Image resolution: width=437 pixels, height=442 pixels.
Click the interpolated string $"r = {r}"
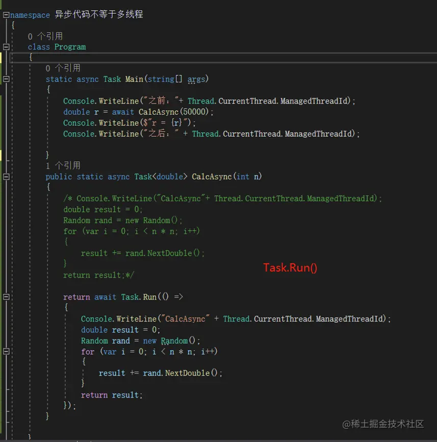(165, 123)
